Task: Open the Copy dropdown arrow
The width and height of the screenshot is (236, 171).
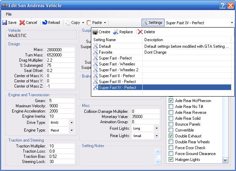Action: 83,22
